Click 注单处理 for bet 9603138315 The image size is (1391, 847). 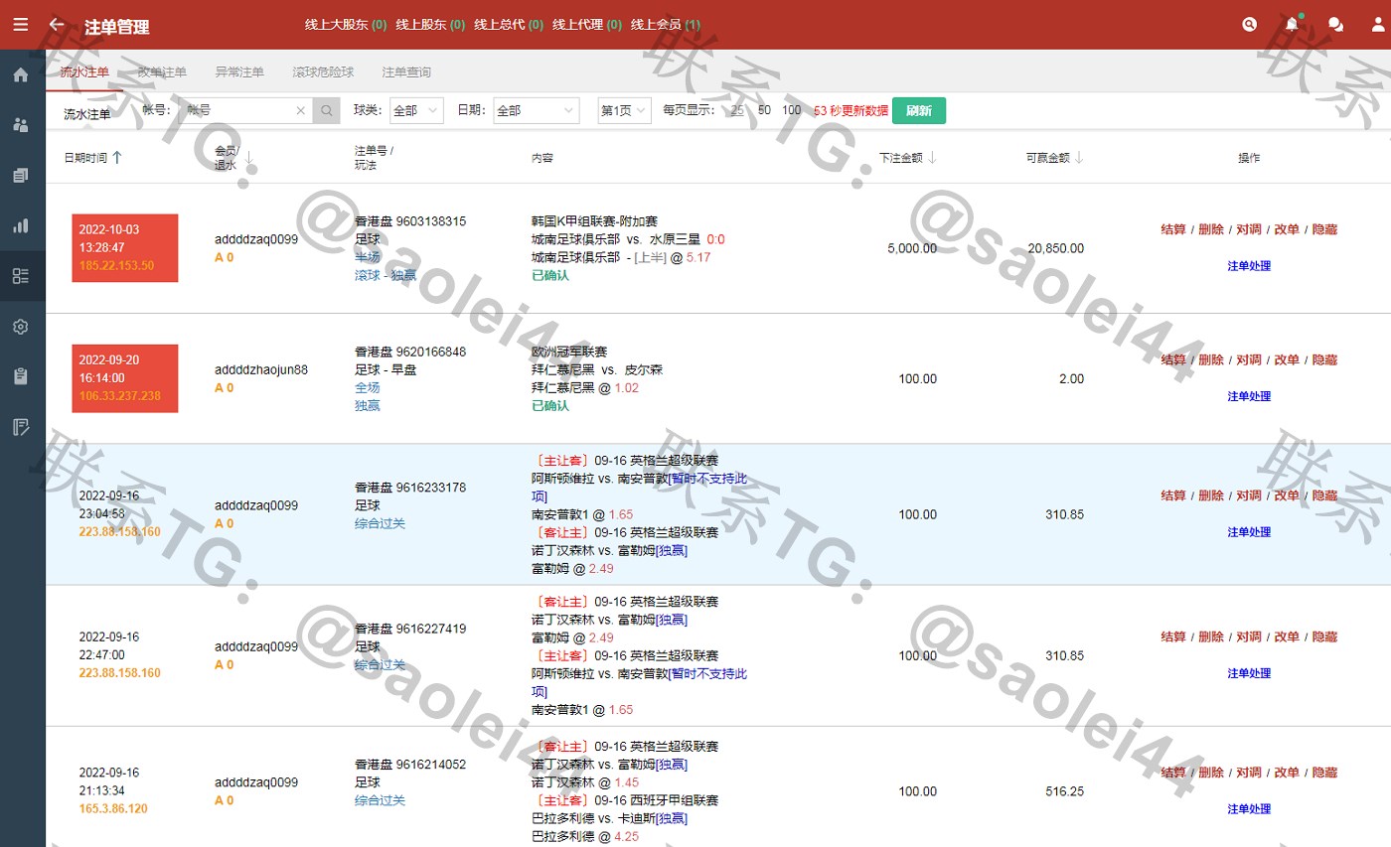tap(1248, 266)
